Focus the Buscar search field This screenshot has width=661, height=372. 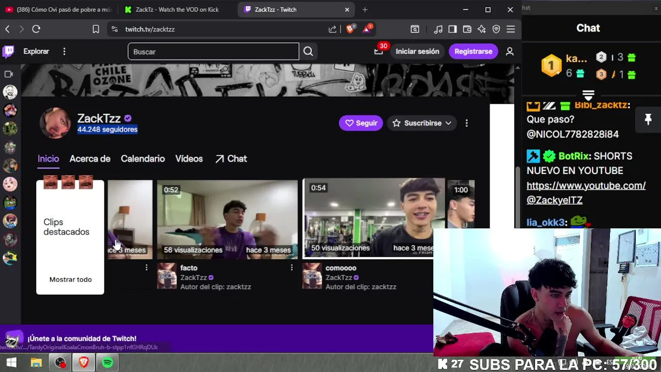[x=213, y=51]
